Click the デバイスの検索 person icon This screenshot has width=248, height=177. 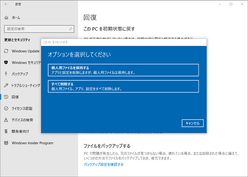(x=6, y=120)
